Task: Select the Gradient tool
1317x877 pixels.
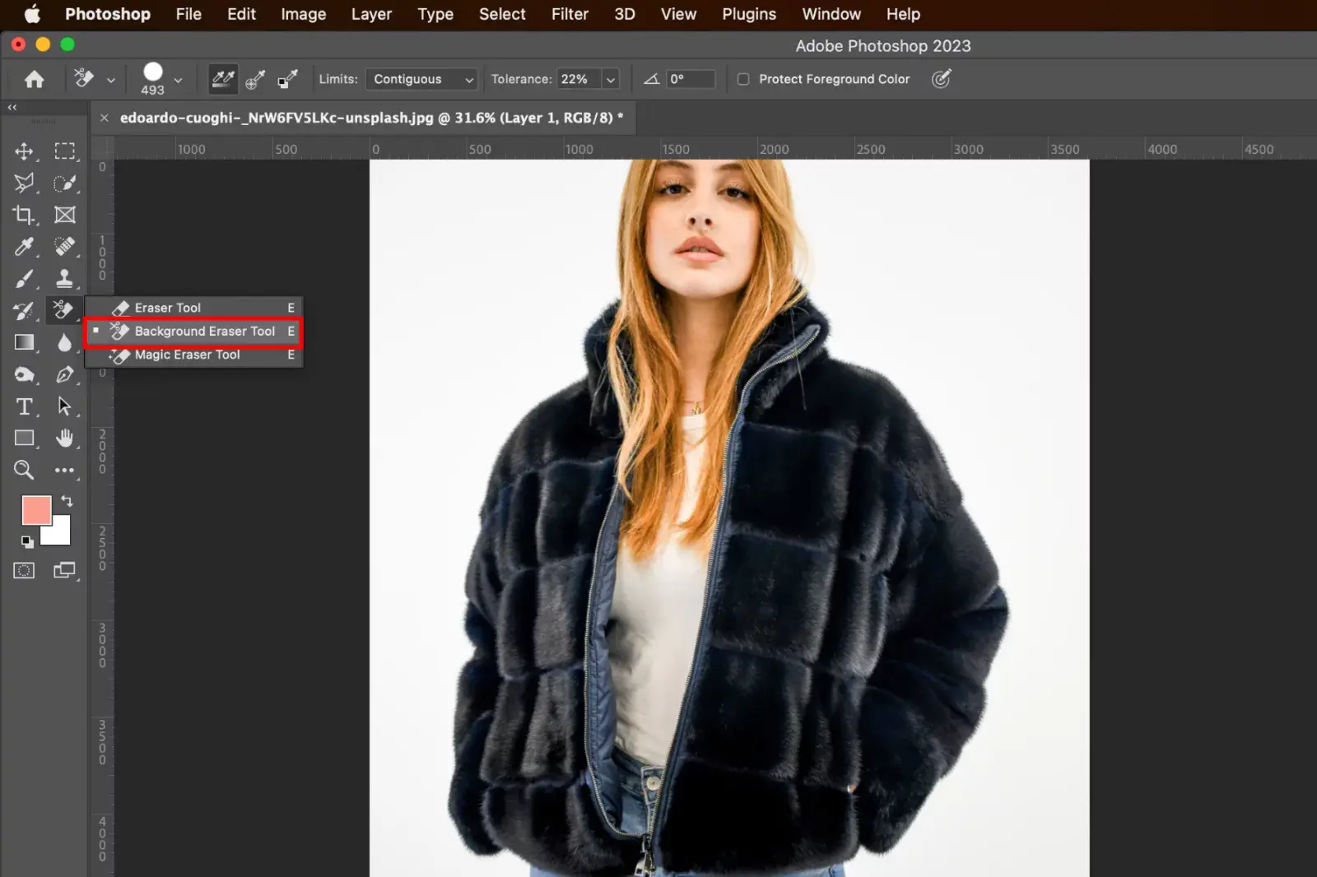Action: coord(24,342)
